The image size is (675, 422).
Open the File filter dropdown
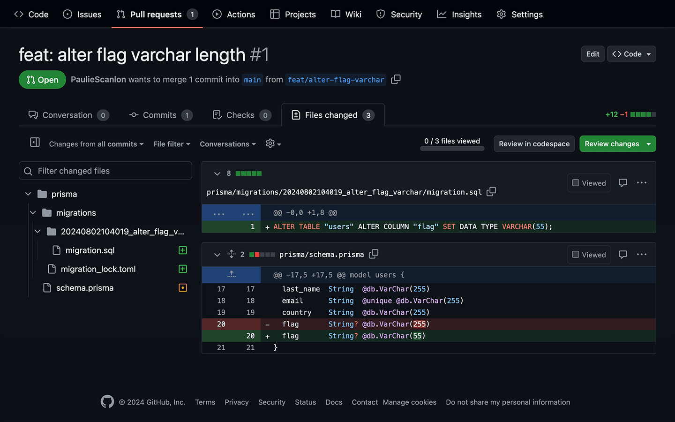pyautogui.click(x=172, y=144)
